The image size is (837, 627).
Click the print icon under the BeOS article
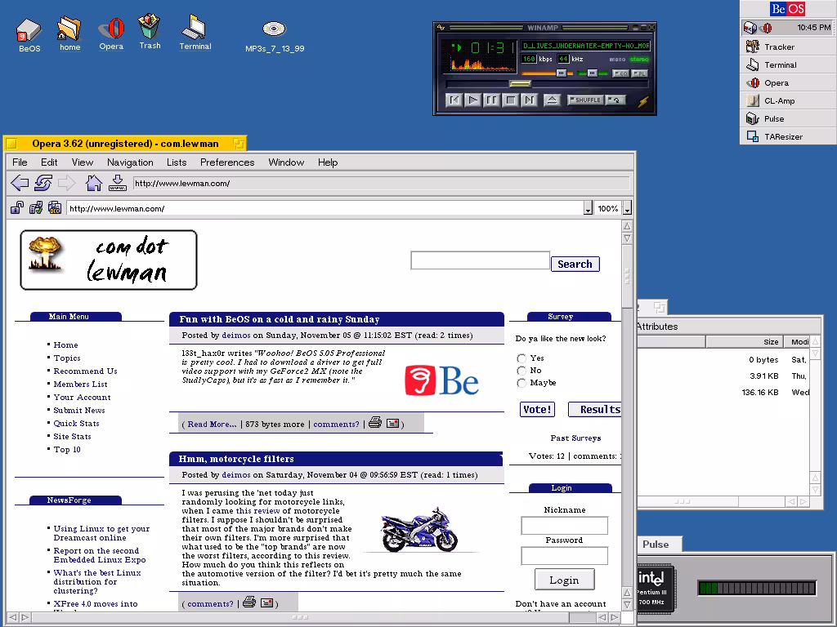375,423
